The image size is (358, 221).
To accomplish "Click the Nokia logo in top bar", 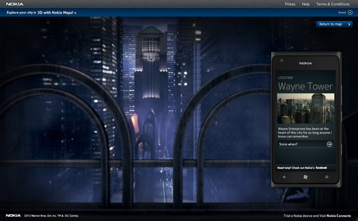I will [14, 4].
